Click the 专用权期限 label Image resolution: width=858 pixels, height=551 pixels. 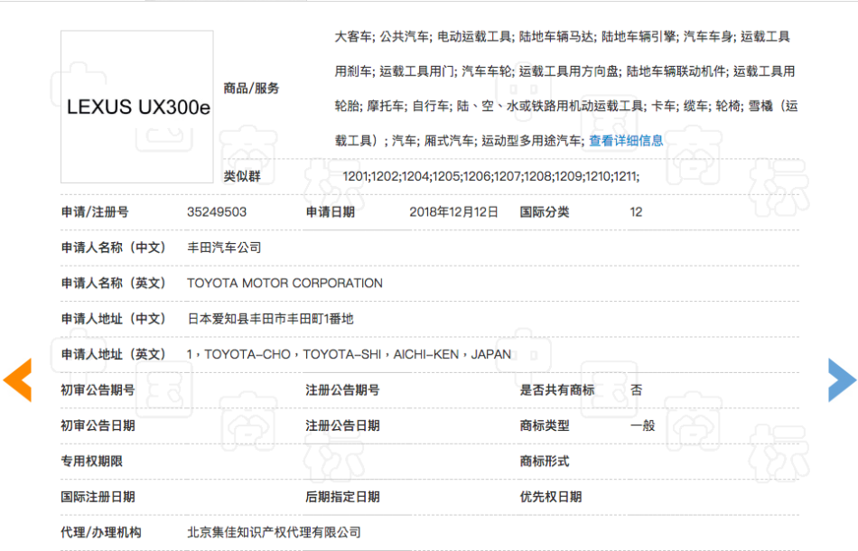(91, 462)
